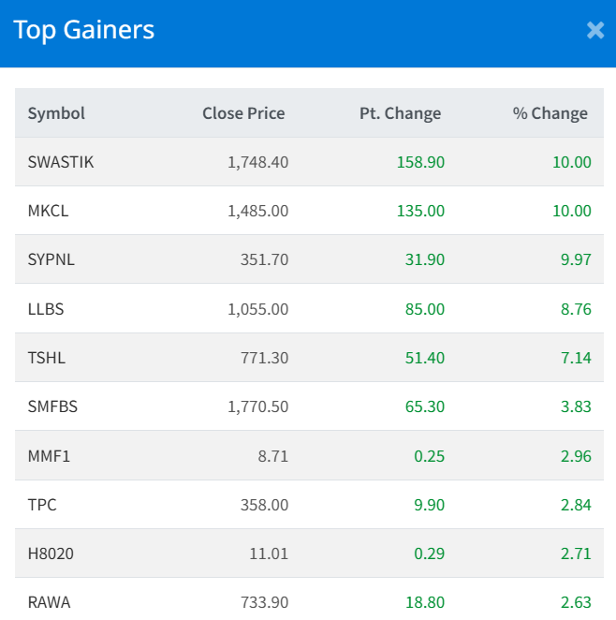The image size is (616, 620).
Task: Select the TSHL symbol entry
Action: [47, 357]
